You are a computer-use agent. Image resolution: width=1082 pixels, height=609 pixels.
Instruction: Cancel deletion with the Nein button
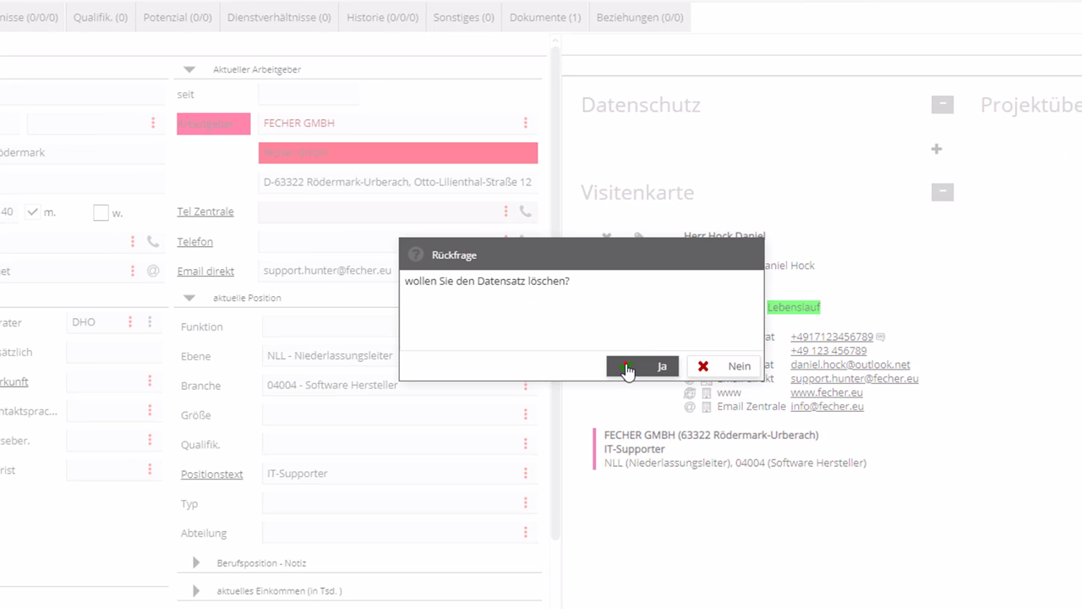click(x=723, y=366)
